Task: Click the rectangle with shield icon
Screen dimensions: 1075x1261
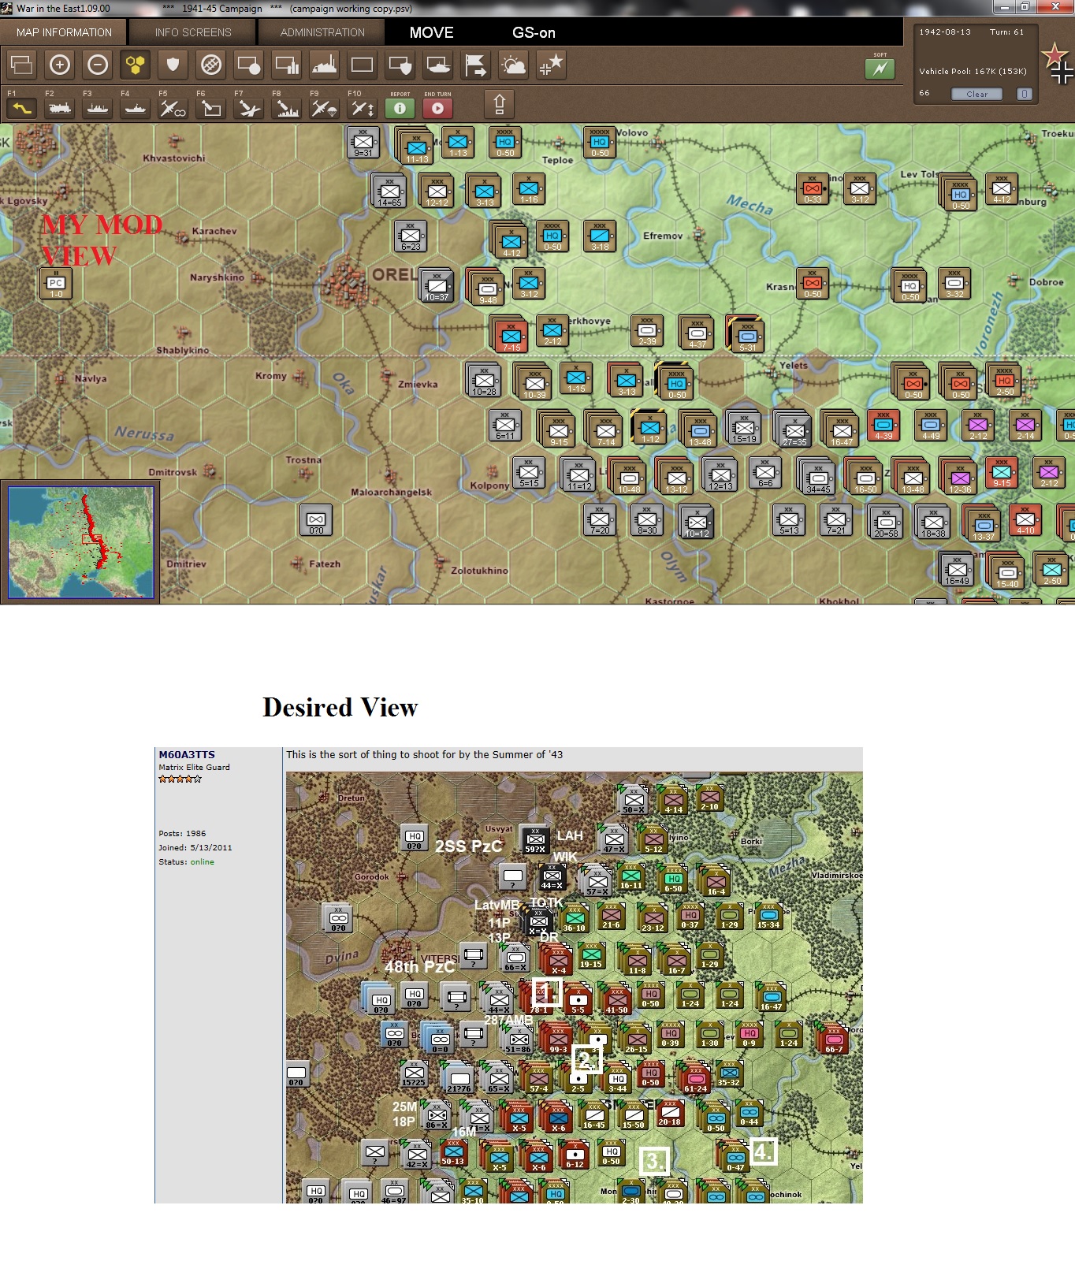Action: (400, 65)
